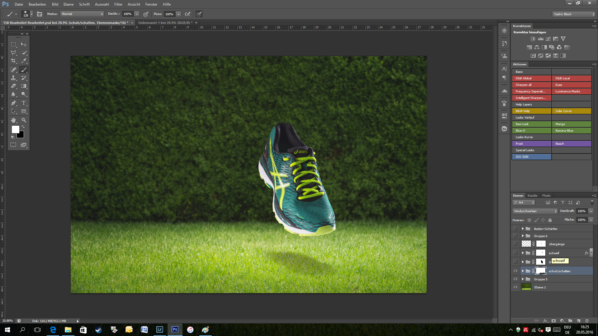Show the übergänge layer
Screen dimensions: 598x336
(515, 244)
